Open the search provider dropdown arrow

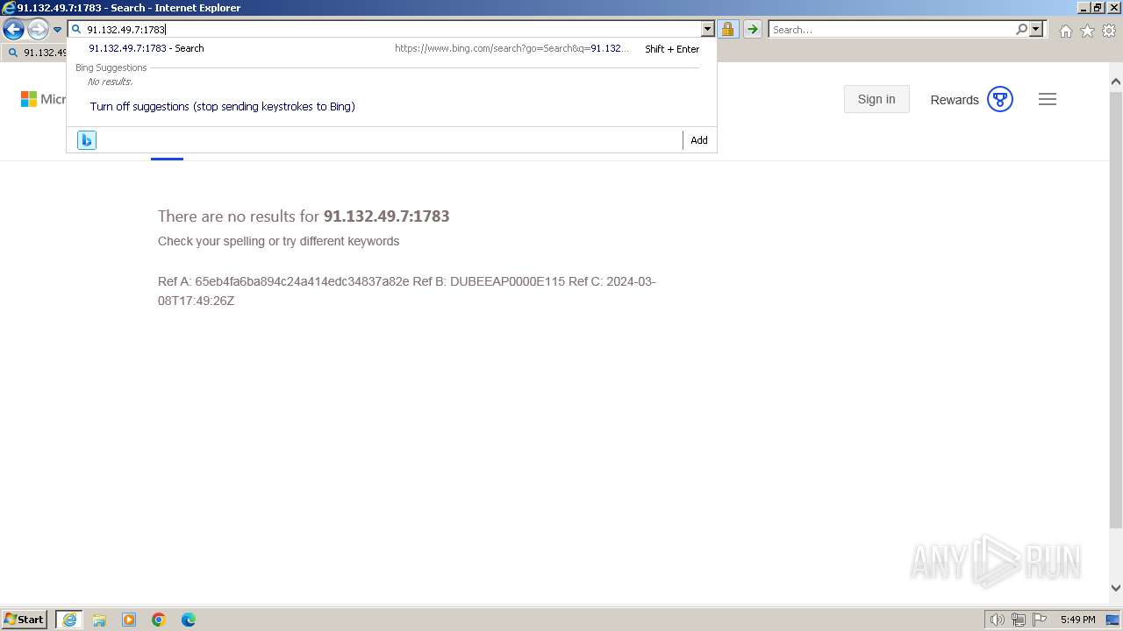point(1036,30)
